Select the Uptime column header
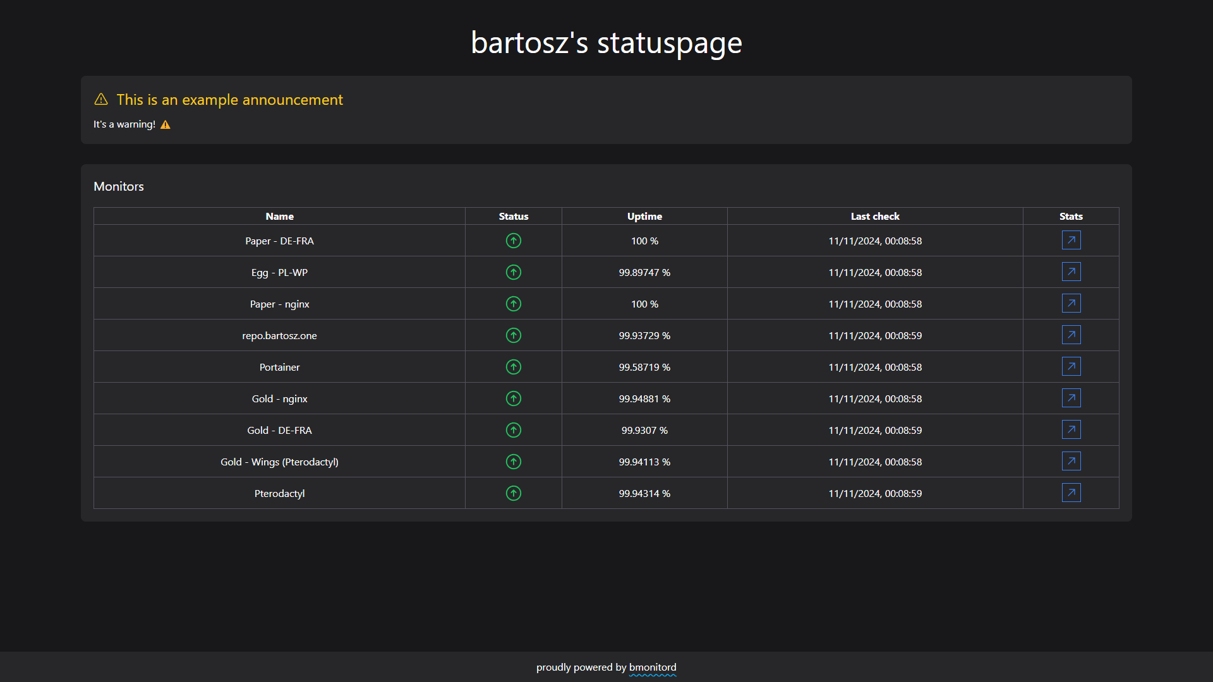This screenshot has height=682, width=1213. coord(644,216)
